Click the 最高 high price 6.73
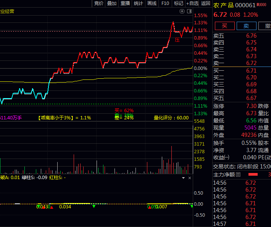Screen dimensions: 271x227 251,113
